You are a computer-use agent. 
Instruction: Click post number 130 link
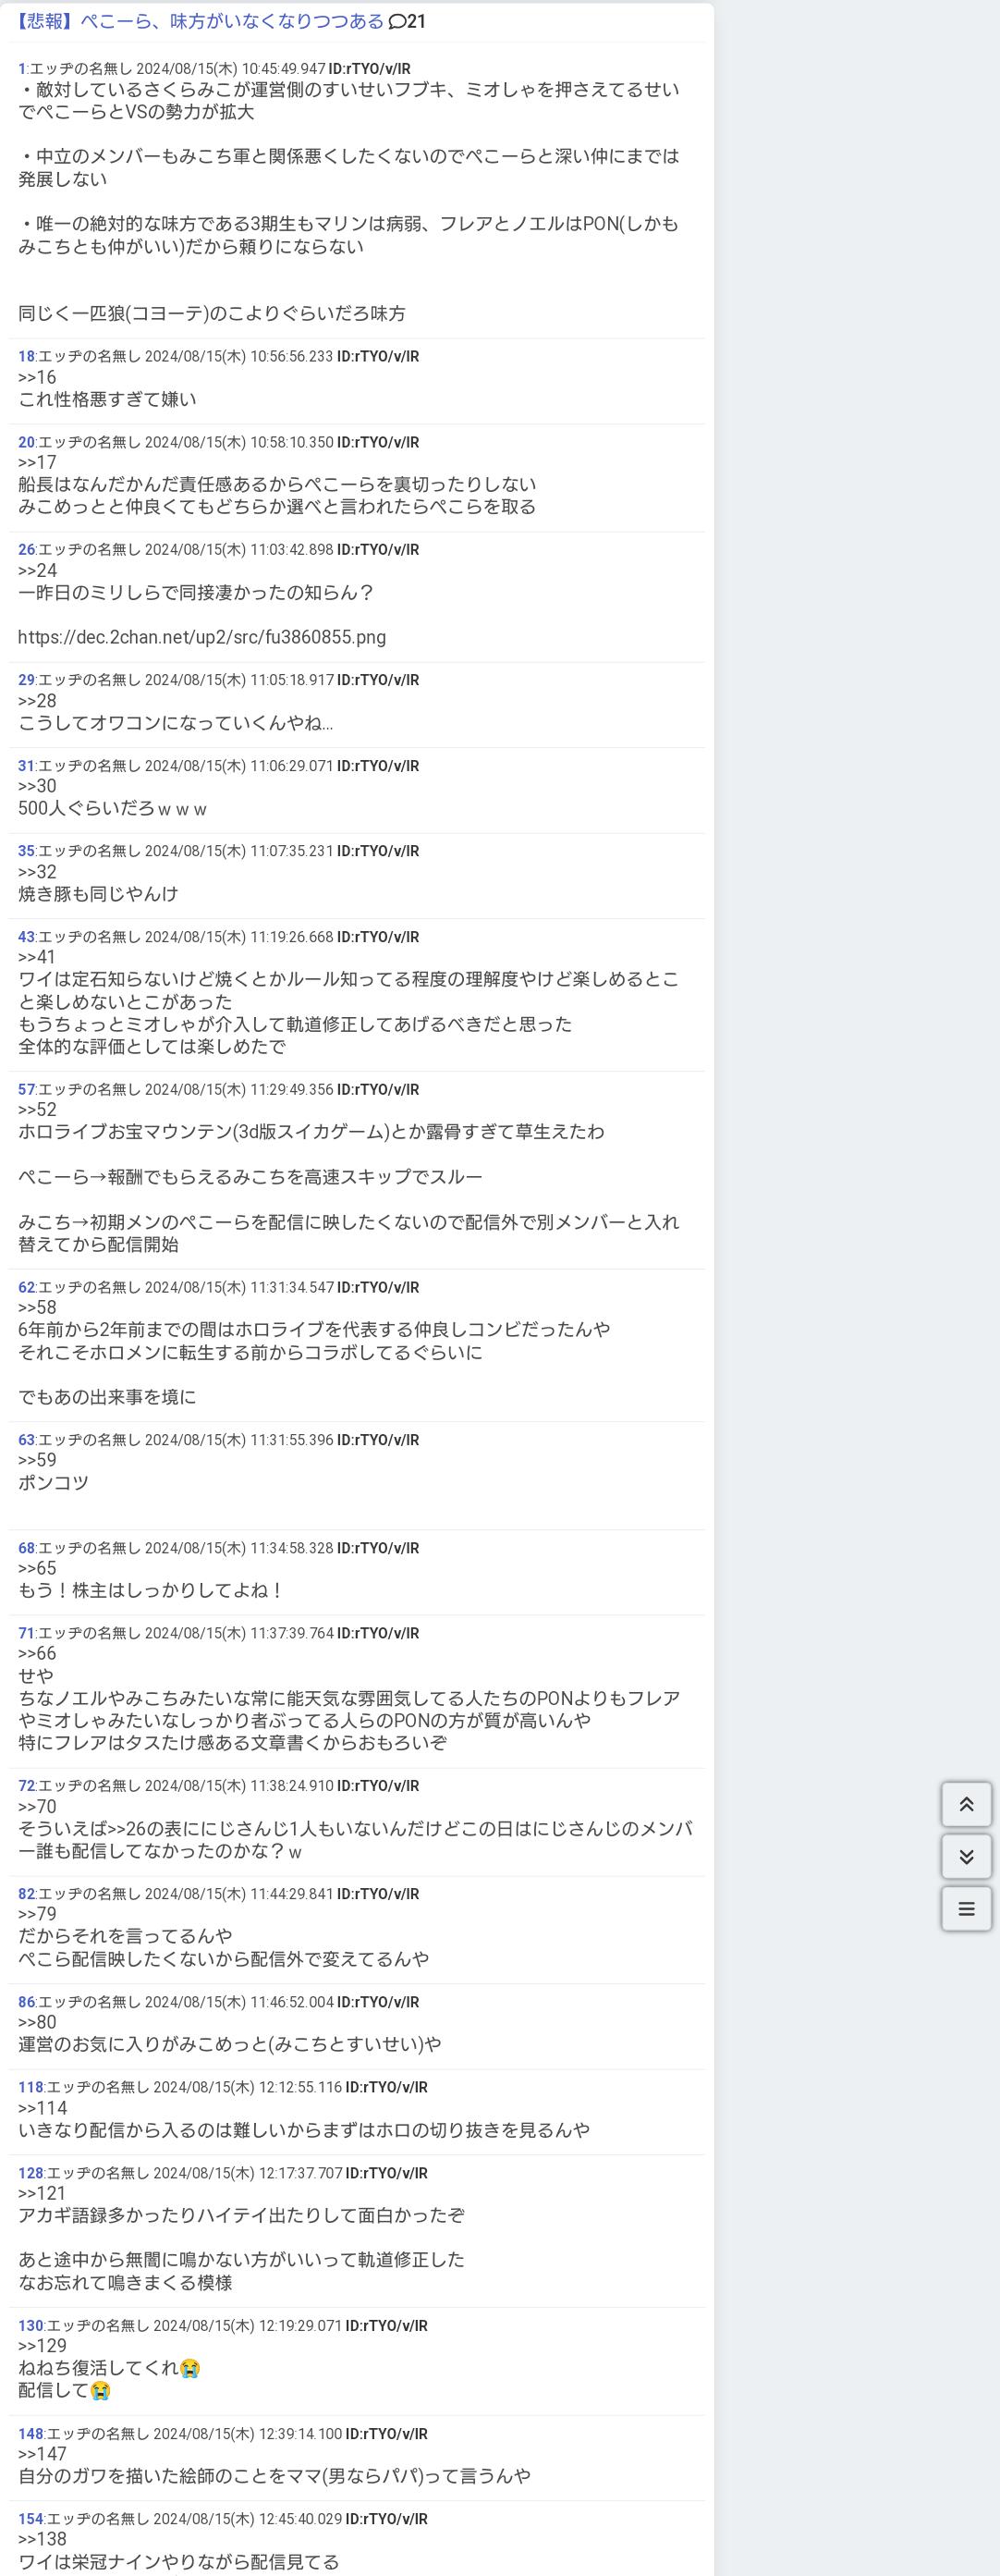click(30, 2326)
